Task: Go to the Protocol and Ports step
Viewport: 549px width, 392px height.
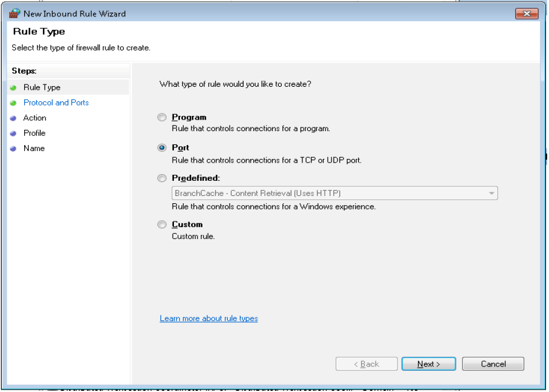Action: pyautogui.click(x=56, y=103)
